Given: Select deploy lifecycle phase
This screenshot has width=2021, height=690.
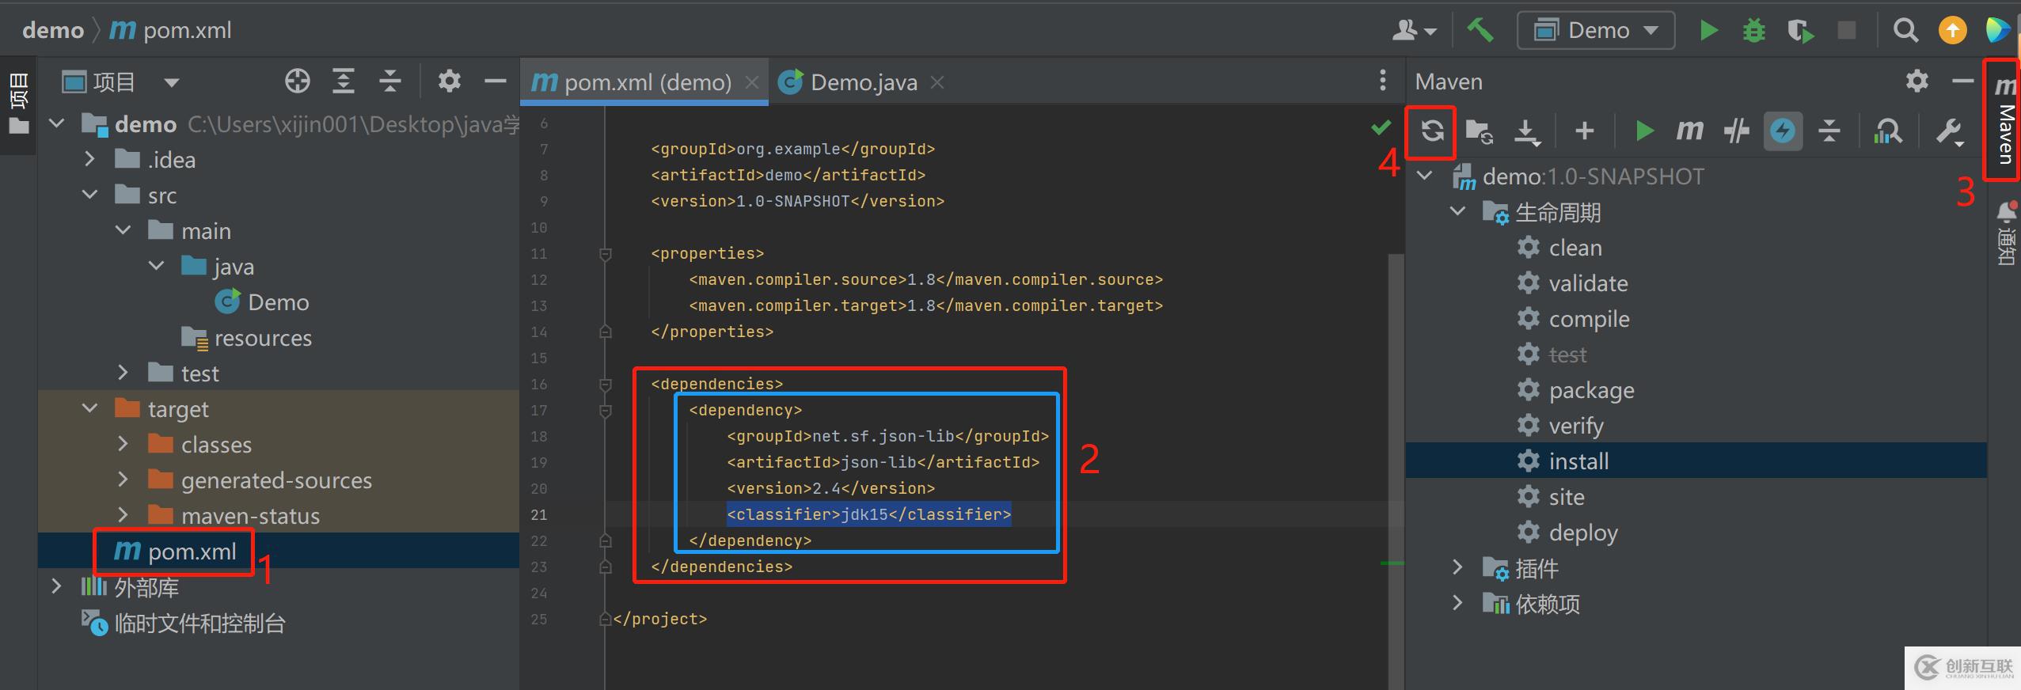Looking at the screenshot, I should pyautogui.click(x=1567, y=533).
